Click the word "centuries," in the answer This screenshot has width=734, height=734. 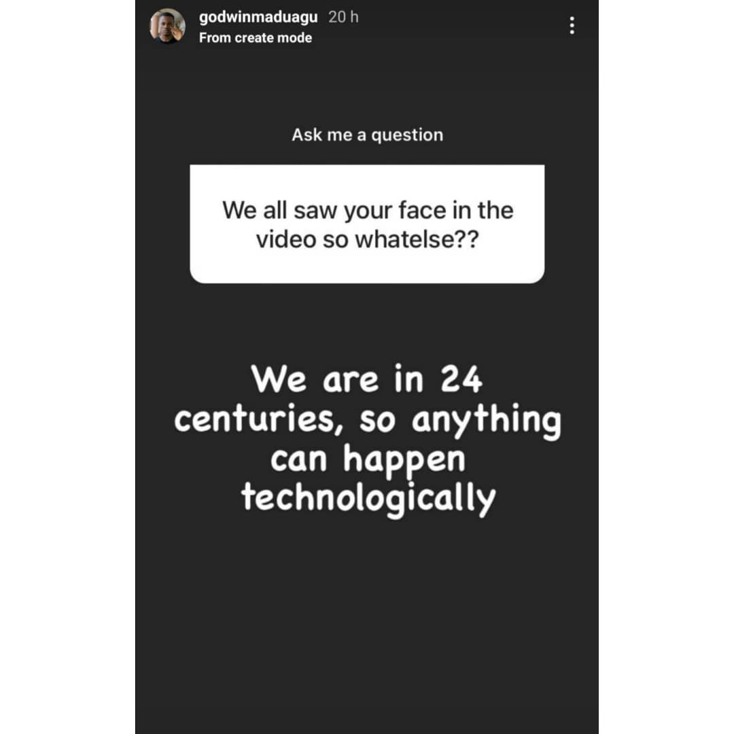click(260, 419)
